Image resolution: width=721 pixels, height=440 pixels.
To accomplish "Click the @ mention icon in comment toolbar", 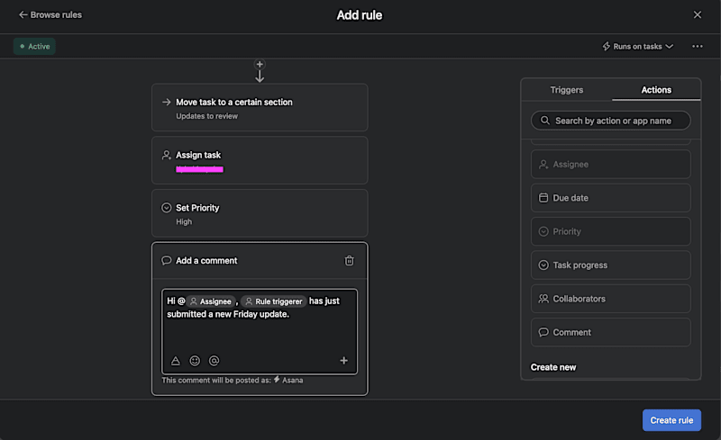I will (x=214, y=361).
